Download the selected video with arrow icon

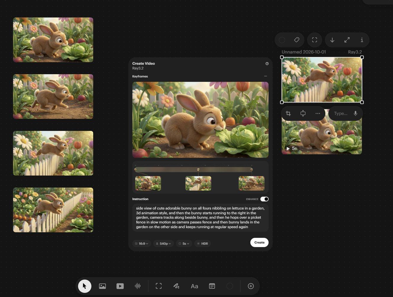coord(332,40)
